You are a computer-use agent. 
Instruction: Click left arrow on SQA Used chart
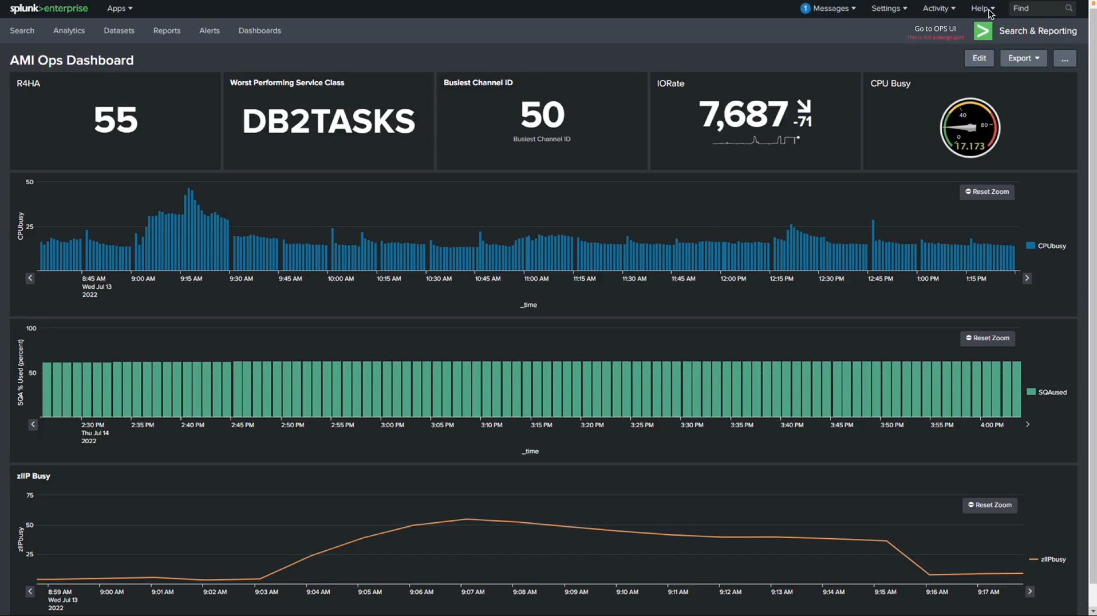pyautogui.click(x=33, y=424)
